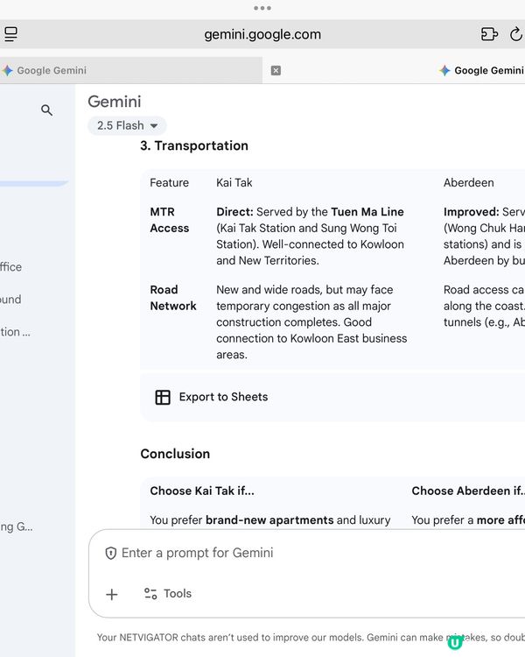Click the 'Kai Tak' column header
Screen dimensions: 525x657
pos(234,183)
